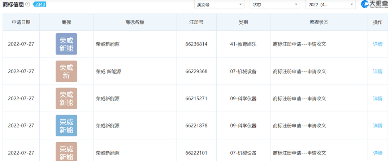Click the name 荣威 新能源 with space
This screenshot has height=161, width=390.
[108, 71]
